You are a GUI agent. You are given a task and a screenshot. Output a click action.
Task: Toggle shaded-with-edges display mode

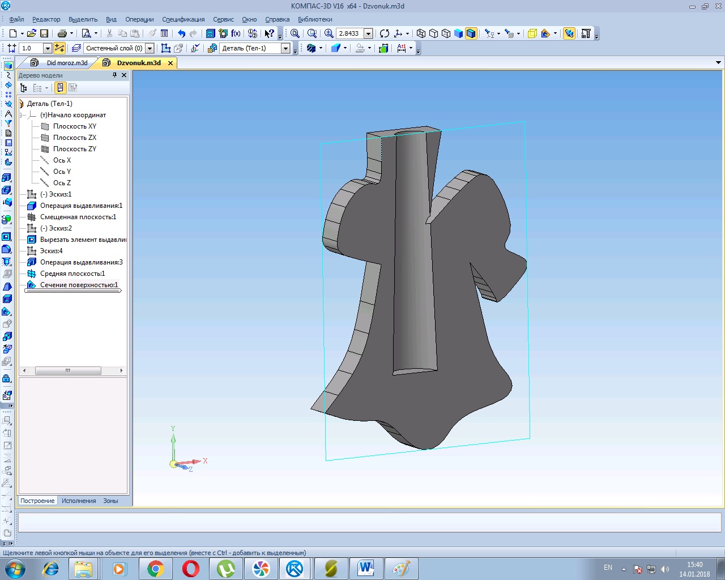pos(471,33)
